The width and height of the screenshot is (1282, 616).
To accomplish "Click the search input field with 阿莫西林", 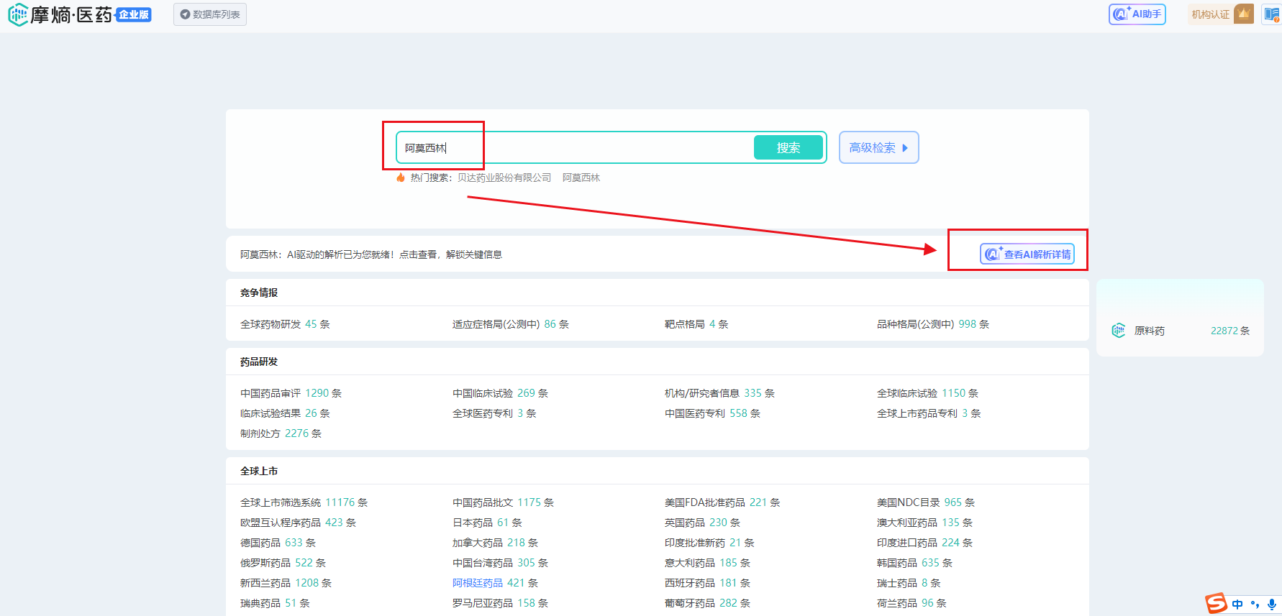I will pos(576,148).
